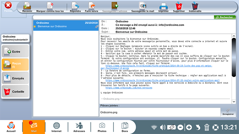Screen dimensions: 239x134
Task: Launch Internet browser from taskbar
Action: [56, 127]
